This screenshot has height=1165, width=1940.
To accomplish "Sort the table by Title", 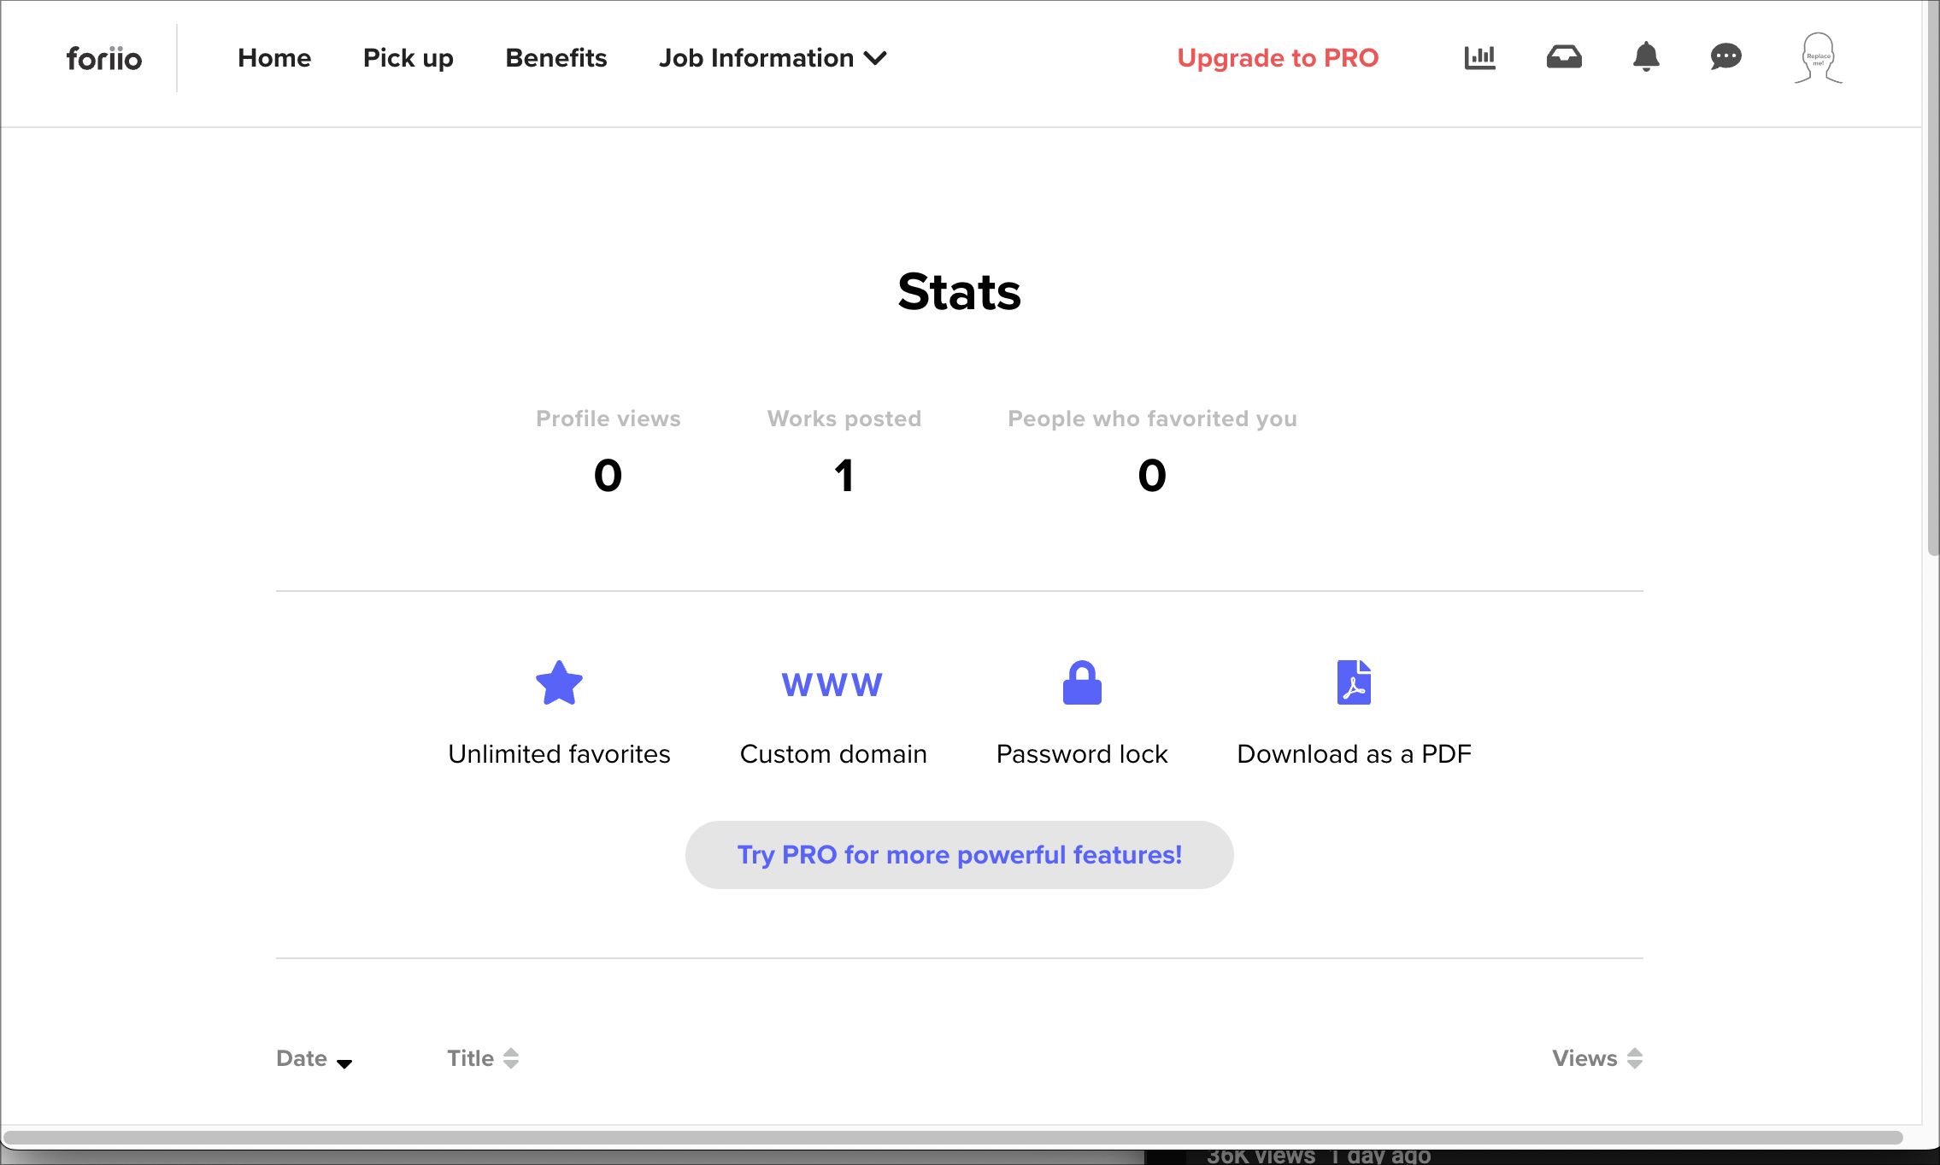I will [483, 1059].
